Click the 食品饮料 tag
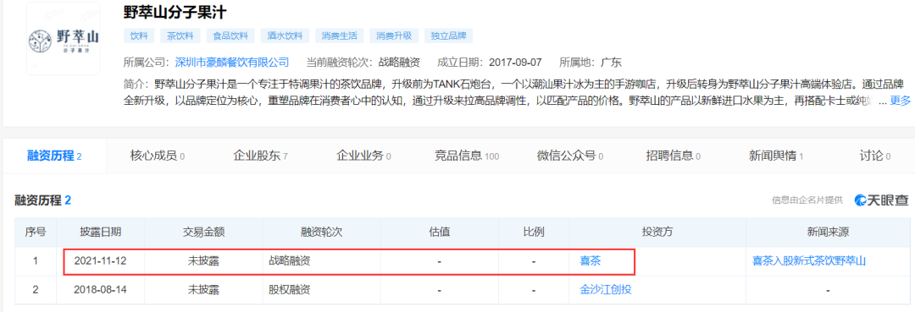The width and height of the screenshot is (915, 312). 230,36
